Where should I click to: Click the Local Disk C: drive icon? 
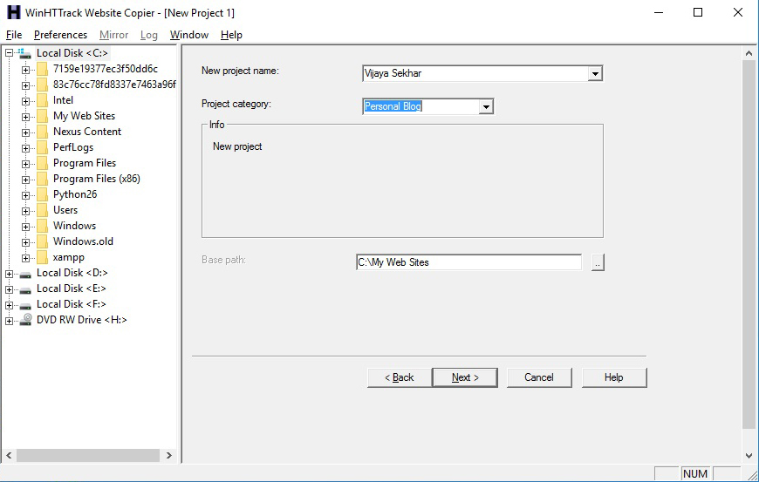coord(26,53)
